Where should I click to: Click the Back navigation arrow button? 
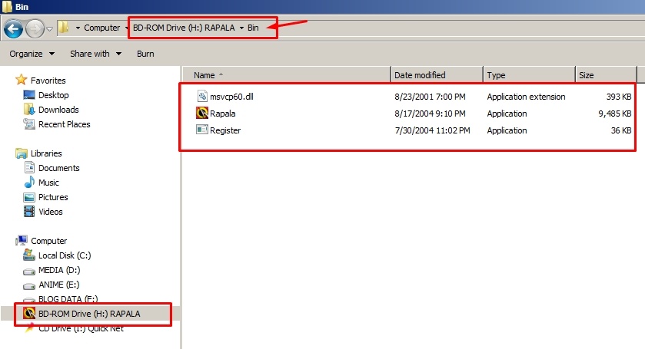click(x=13, y=28)
